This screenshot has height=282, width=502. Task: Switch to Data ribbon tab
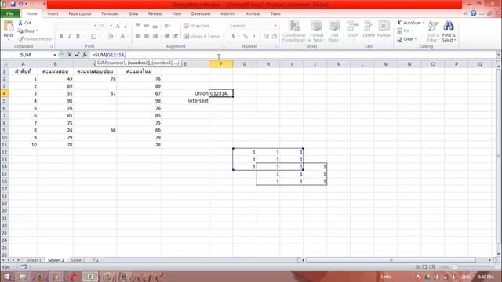pyautogui.click(x=133, y=14)
